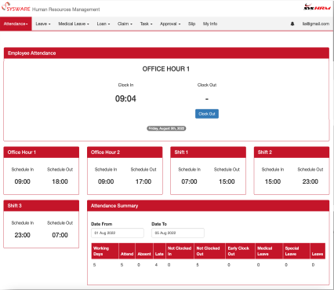
Task: Open the notification bell
Action: click(x=292, y=24)
